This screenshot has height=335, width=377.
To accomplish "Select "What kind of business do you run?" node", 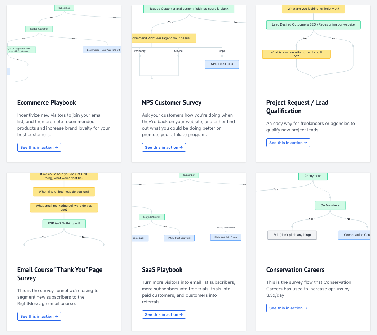I will 64,192.
